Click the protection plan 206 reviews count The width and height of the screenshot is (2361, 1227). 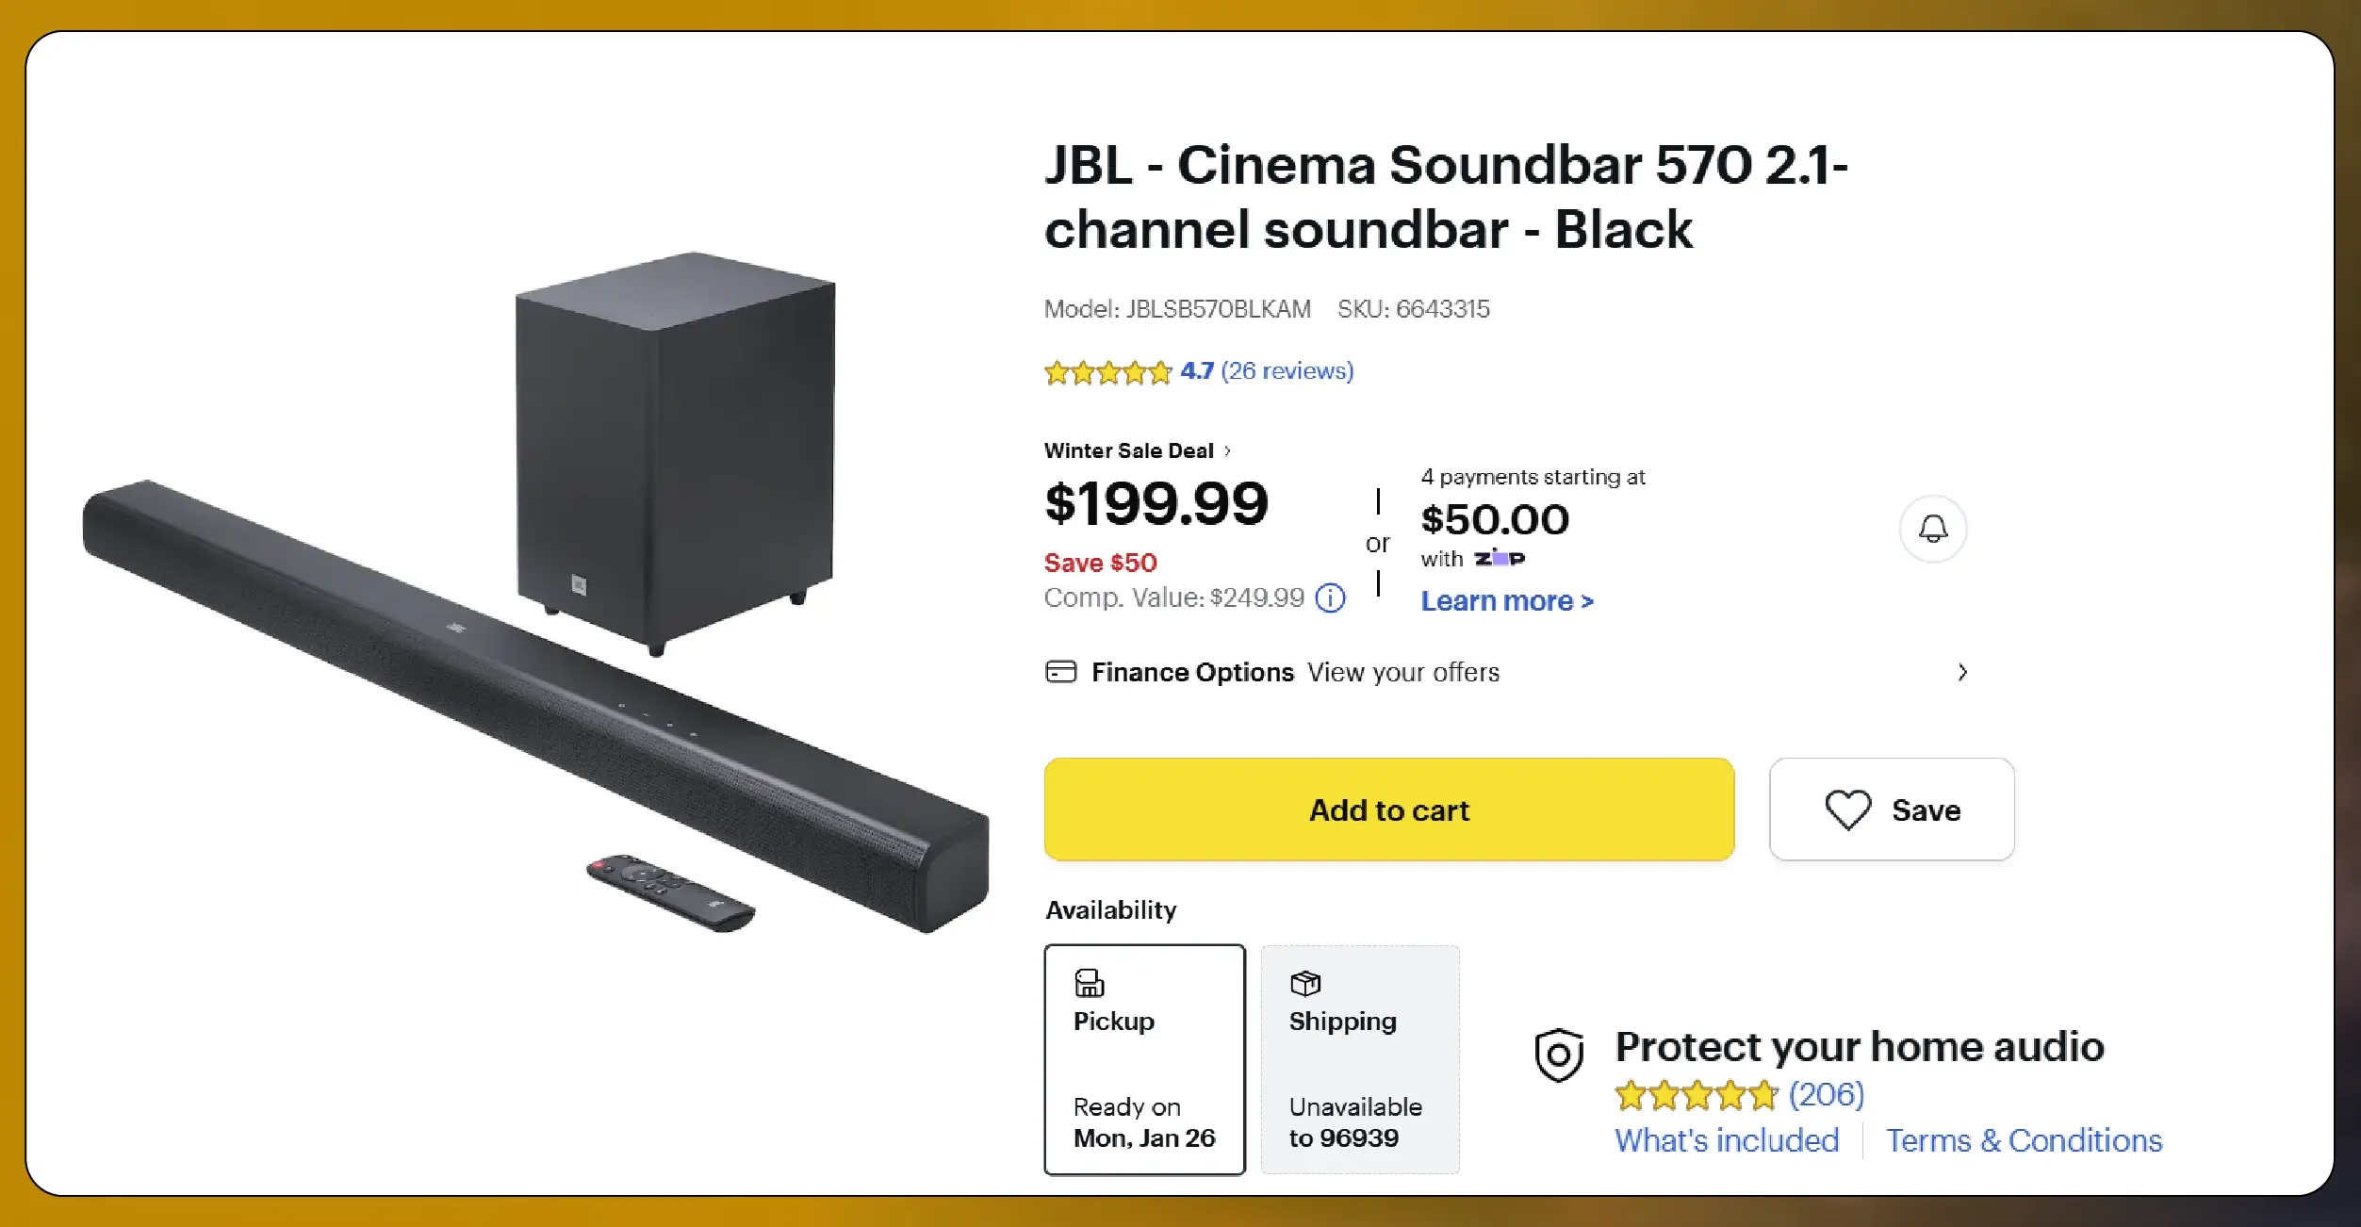[x=1826, y=1094]
